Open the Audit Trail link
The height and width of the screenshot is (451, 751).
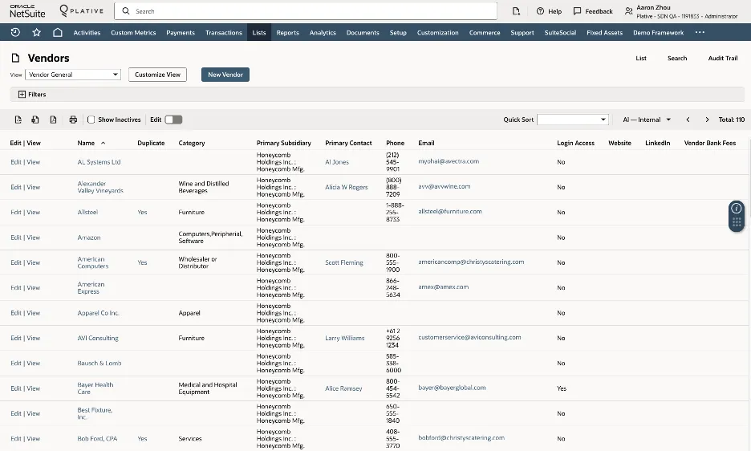[x=723, y=58]
